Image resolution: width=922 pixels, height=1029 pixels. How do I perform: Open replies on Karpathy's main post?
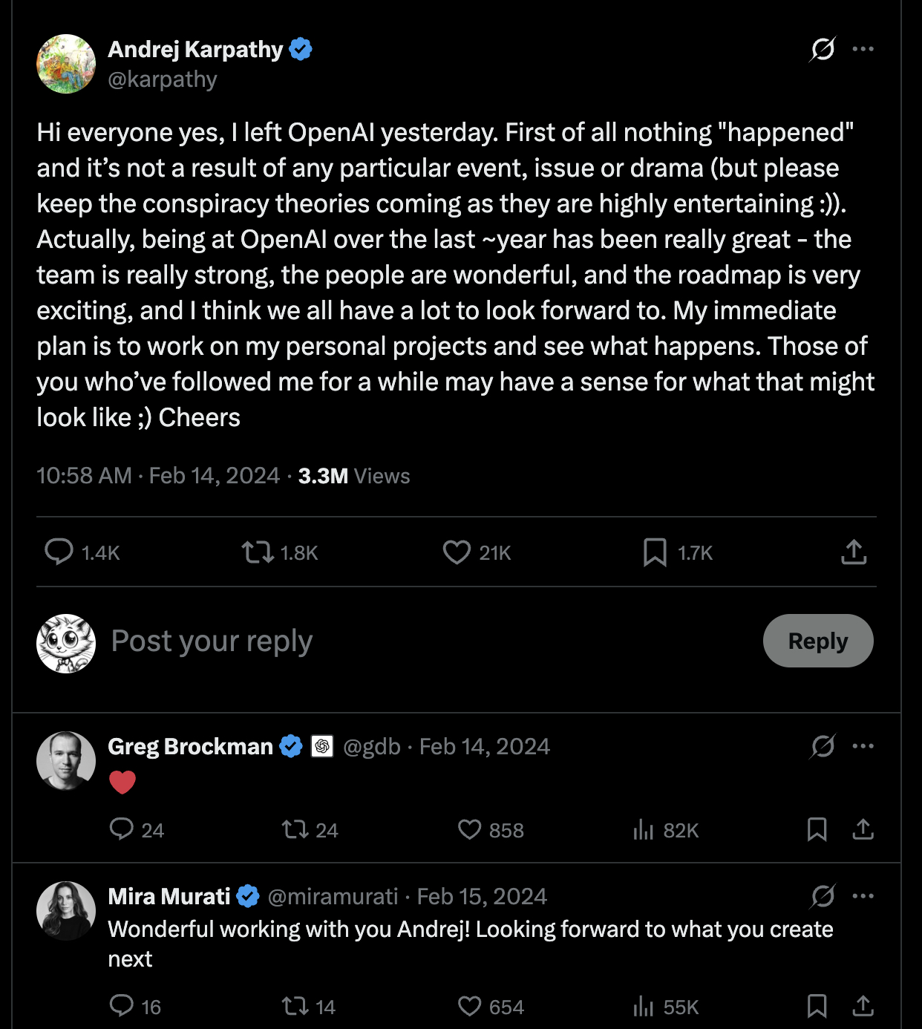pyautogui.click(x=59, y=552)
